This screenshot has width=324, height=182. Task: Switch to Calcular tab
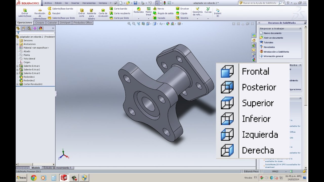(x=52, y=22)
